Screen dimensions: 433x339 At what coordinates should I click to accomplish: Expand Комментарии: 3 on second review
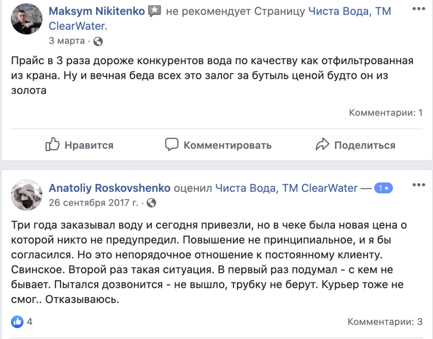coord(385,322)
